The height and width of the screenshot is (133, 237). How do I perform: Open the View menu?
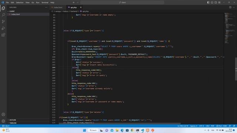(x=27, y=3)
